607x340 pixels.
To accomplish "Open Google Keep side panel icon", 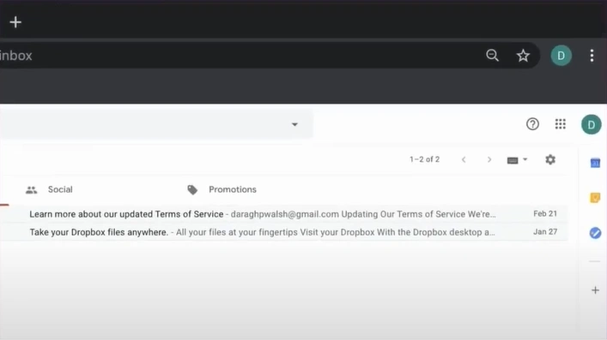I will click(595, 198).
